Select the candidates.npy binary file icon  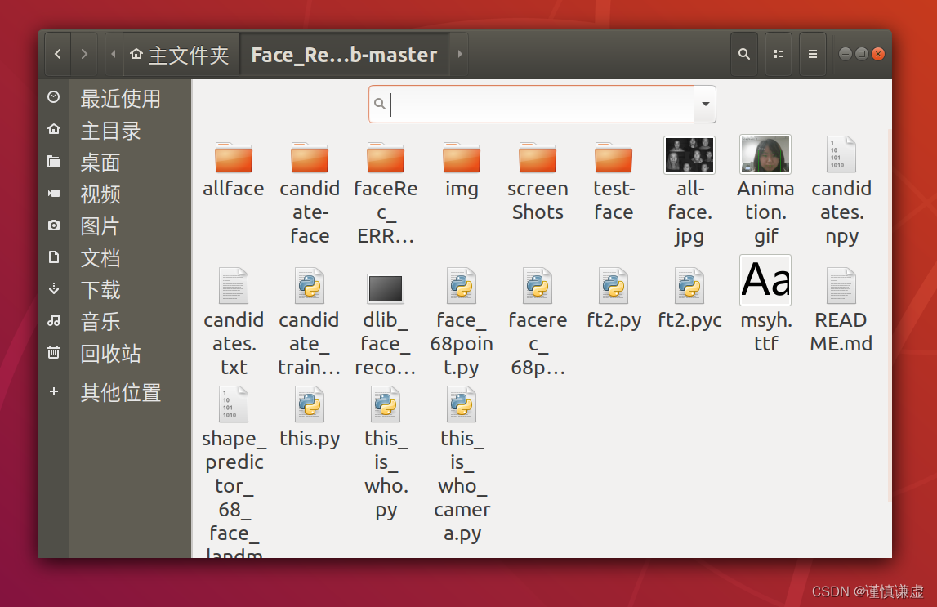(841, 154)
